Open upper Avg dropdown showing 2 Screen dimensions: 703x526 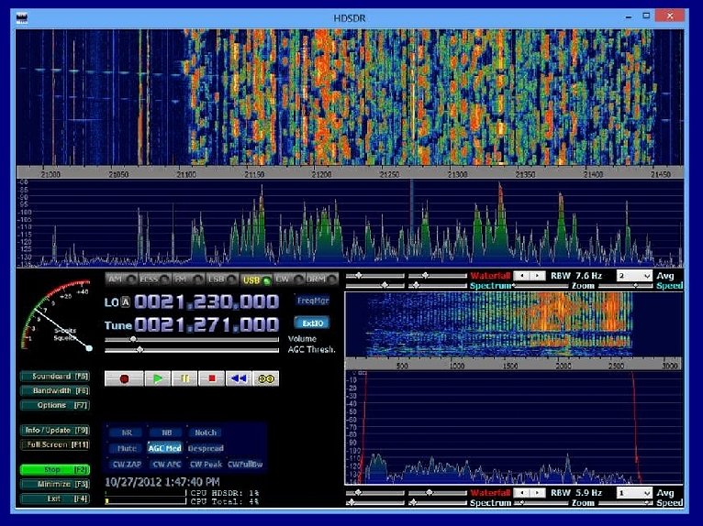(634, 276)
